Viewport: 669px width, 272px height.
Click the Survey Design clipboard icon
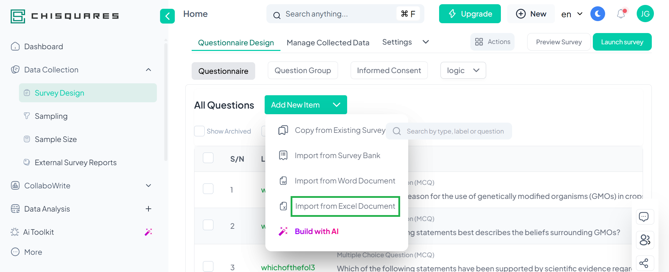pyautogui.click(x=27, y=93)
